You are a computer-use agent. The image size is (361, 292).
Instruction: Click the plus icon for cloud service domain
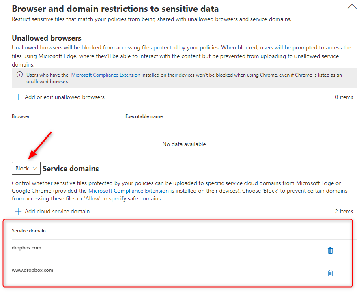[18, 211]
